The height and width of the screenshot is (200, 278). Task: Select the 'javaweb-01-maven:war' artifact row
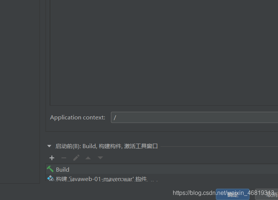162,178
